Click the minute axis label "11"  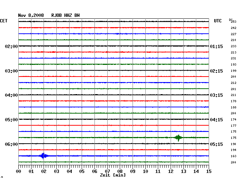coord(158,171)
